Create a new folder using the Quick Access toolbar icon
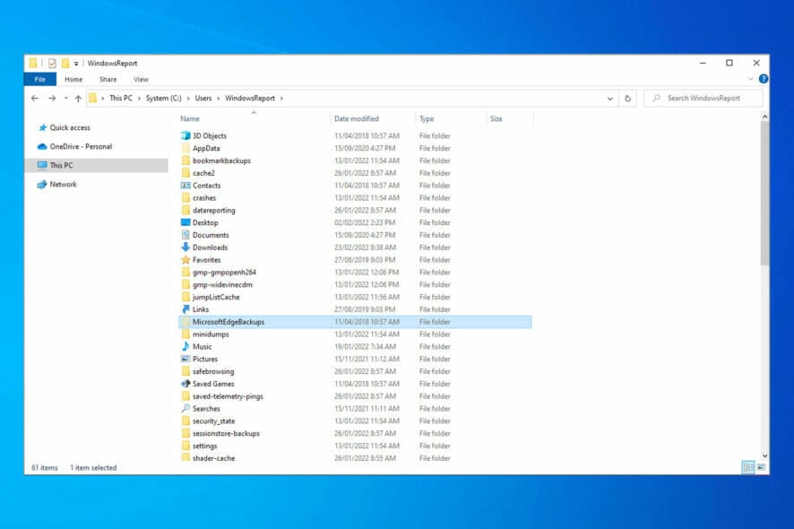The image size is (794, 529). click(x=64, y=63)
